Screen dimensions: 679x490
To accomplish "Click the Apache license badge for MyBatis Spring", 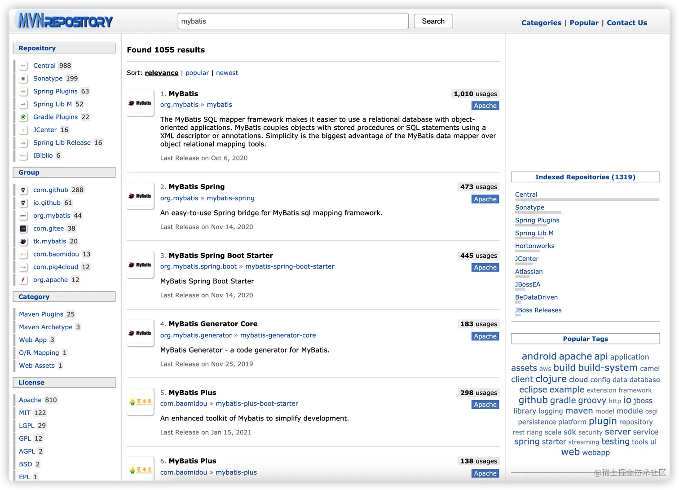I will [485, 199].
